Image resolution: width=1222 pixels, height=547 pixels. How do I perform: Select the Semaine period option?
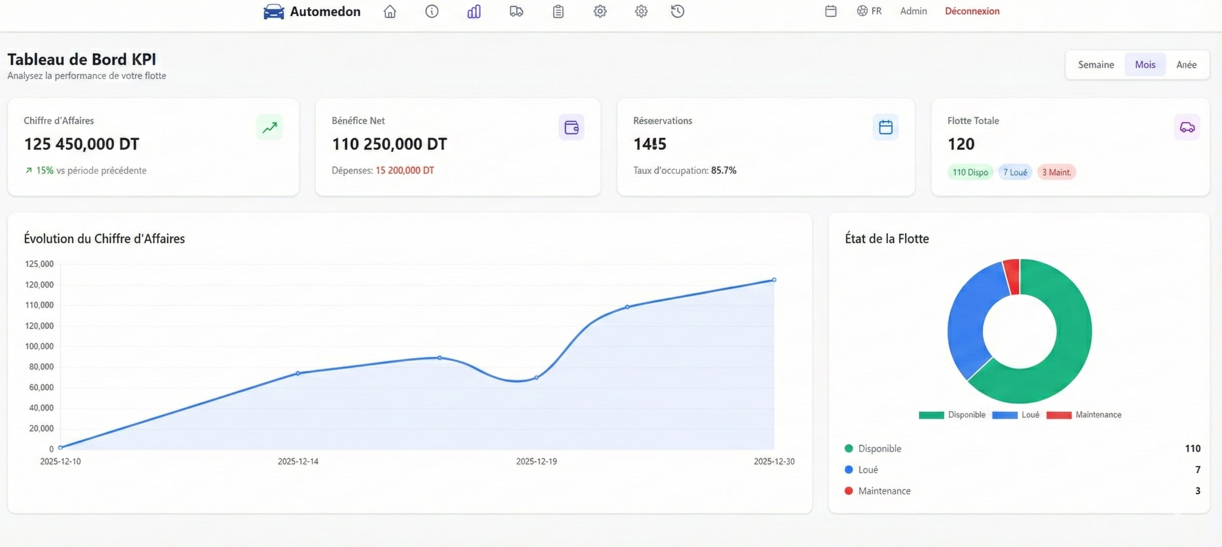click(1096, 65)
